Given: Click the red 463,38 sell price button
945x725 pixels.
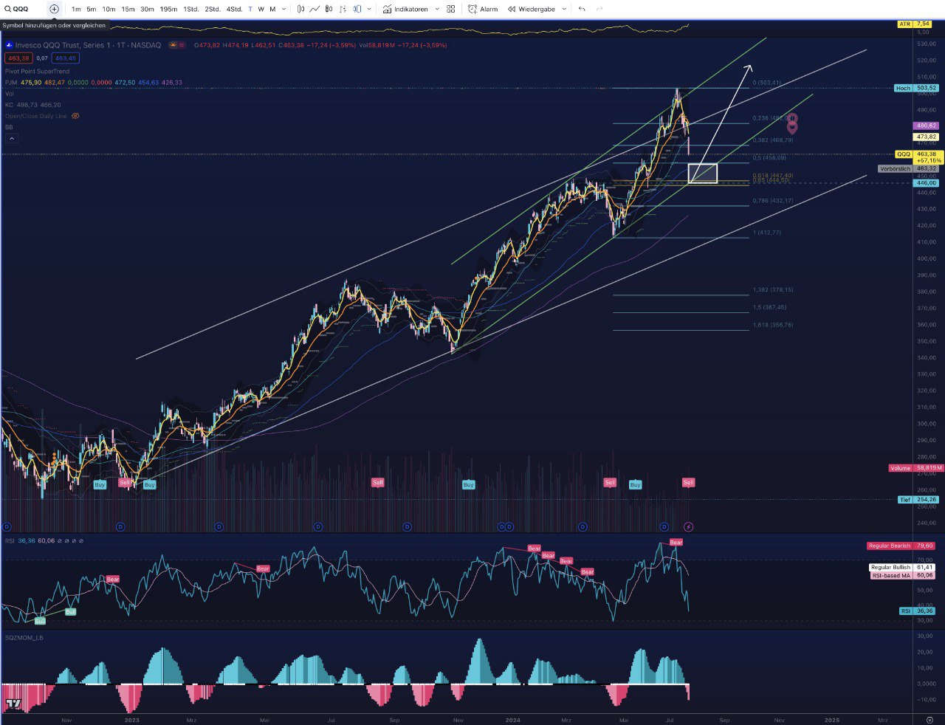Looking at the screenshot, I should (18, 58).
